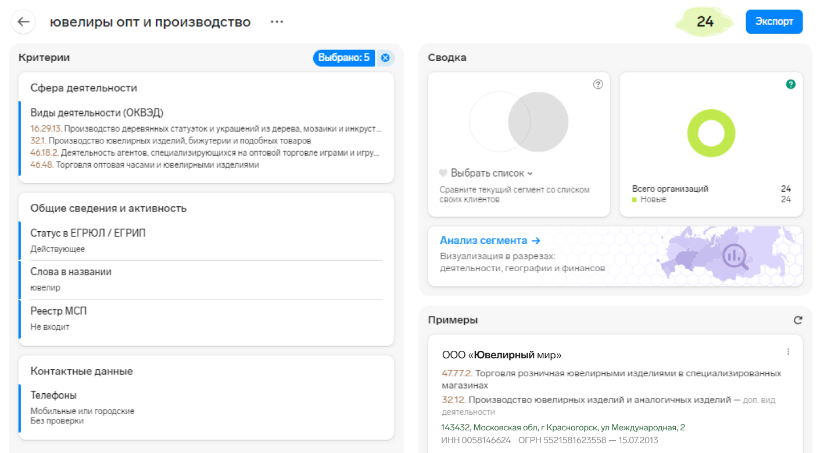This screenshot has height=453, width=824.
Task: Click the Общие сведения и активность heading
Action: tap(108, 208)
